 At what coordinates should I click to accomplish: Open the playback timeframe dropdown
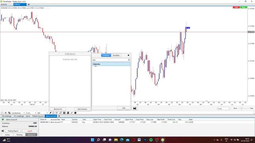point(224,108)
